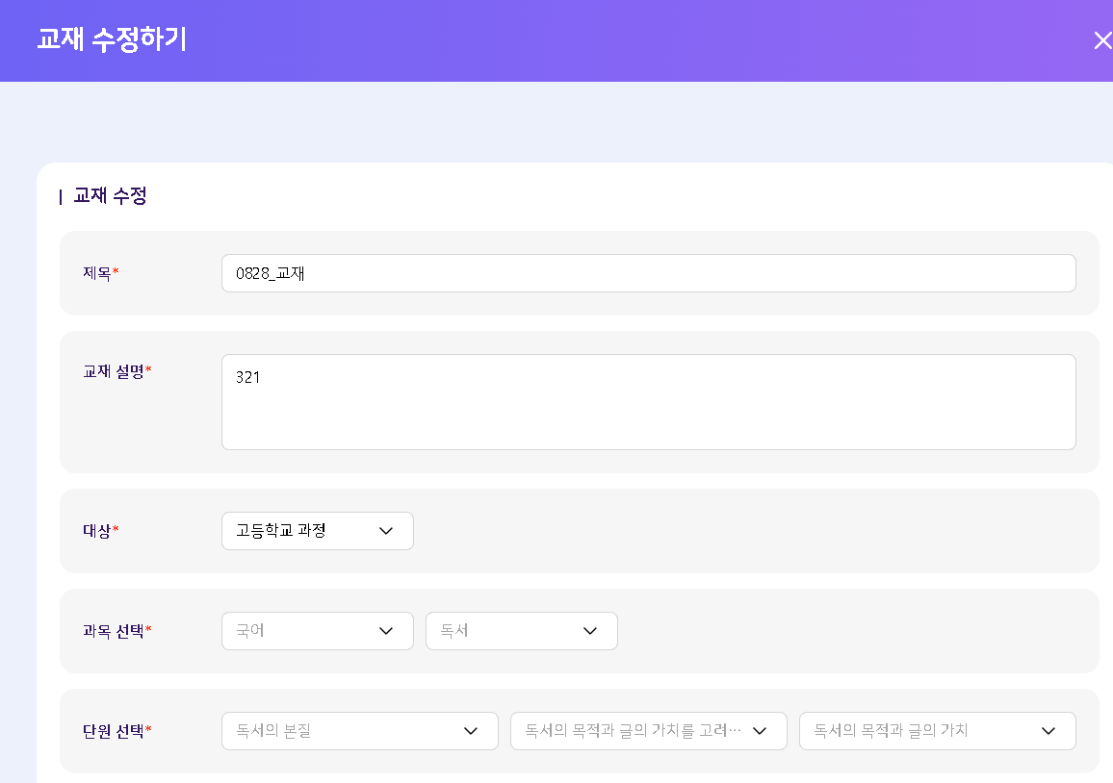
Task: Open the 국어 subject dropdown
Action: coord(298,631)
